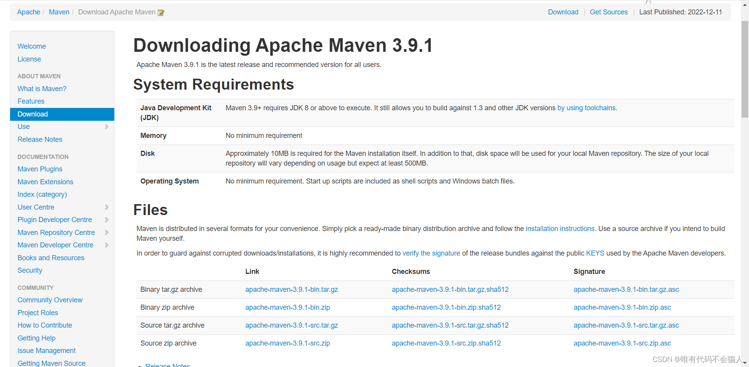749x367 pixels.
Task: Click the page vertical scrollbar thumb
Action: coord(745,69)
